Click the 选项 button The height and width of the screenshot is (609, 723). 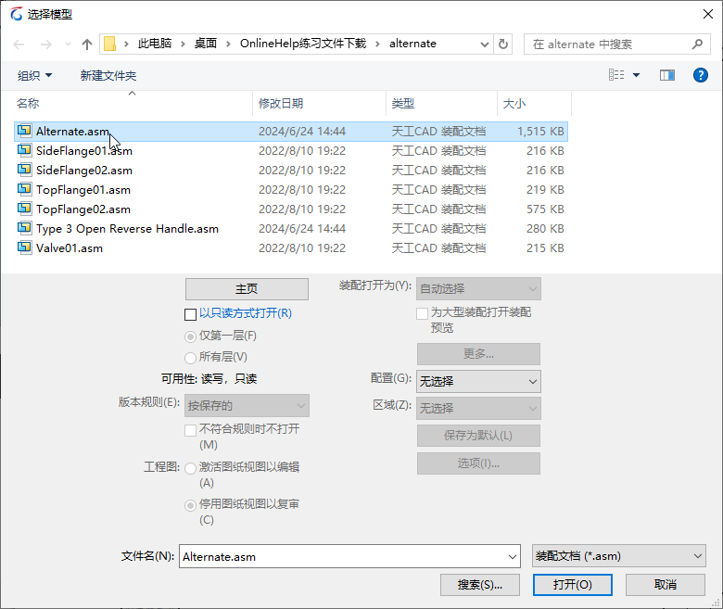point(478,463)
